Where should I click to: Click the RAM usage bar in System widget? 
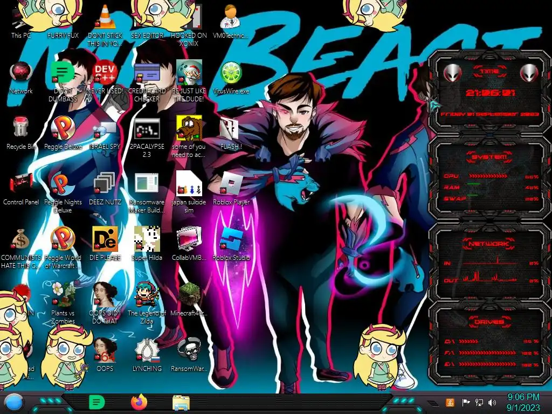(x=474, y=184)
